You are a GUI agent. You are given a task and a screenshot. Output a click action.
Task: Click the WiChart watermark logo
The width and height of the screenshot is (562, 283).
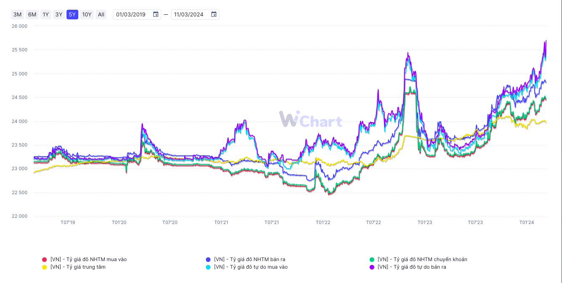click(x=311, y=120)
